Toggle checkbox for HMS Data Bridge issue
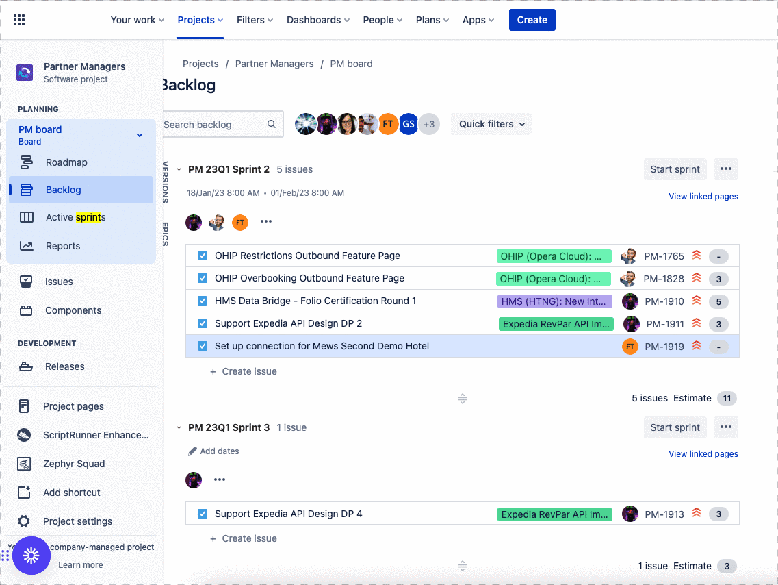Image resolution: width=778 pixels, height=585 pixels. pyautogui.click(x=203, y=301)
